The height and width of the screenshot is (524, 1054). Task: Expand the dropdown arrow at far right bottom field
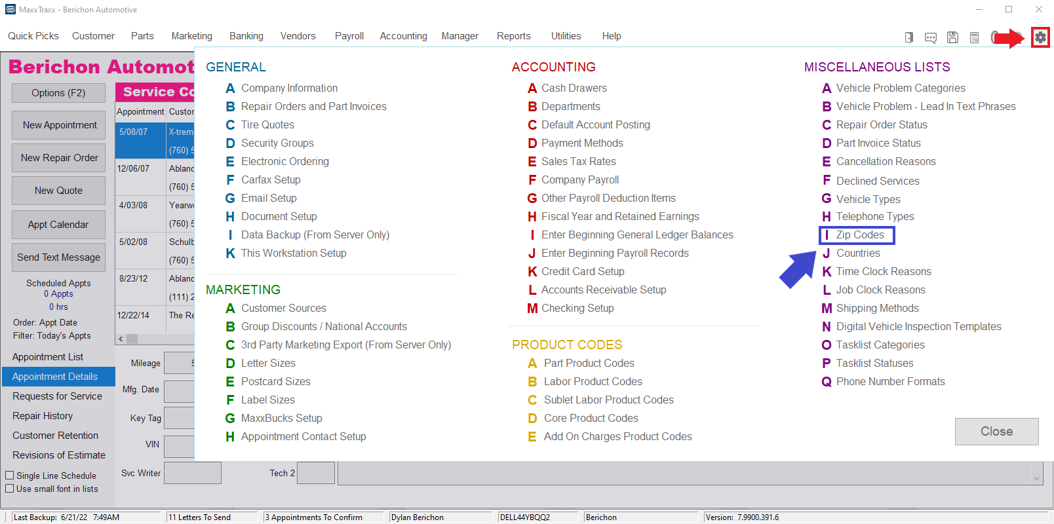pos(1036,477)
